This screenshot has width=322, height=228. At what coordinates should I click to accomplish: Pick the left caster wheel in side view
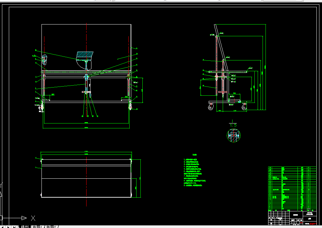tap(211, 107)
